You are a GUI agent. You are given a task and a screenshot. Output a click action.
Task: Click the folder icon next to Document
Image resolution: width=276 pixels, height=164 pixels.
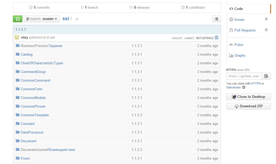click(18, 141)
